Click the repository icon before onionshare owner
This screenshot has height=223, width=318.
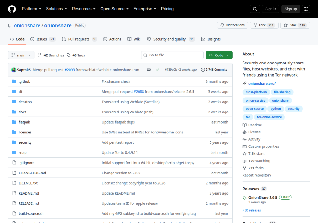point(10,25)
